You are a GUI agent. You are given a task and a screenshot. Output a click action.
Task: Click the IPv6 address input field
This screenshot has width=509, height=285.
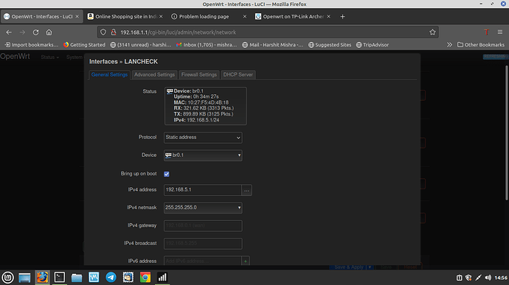click(x=203, y=261)
